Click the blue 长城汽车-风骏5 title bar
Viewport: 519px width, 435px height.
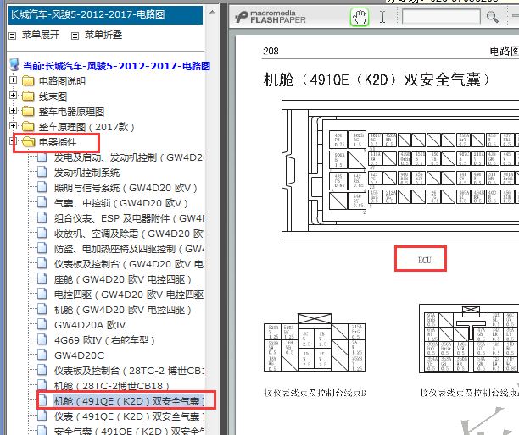tap(105, 15)
